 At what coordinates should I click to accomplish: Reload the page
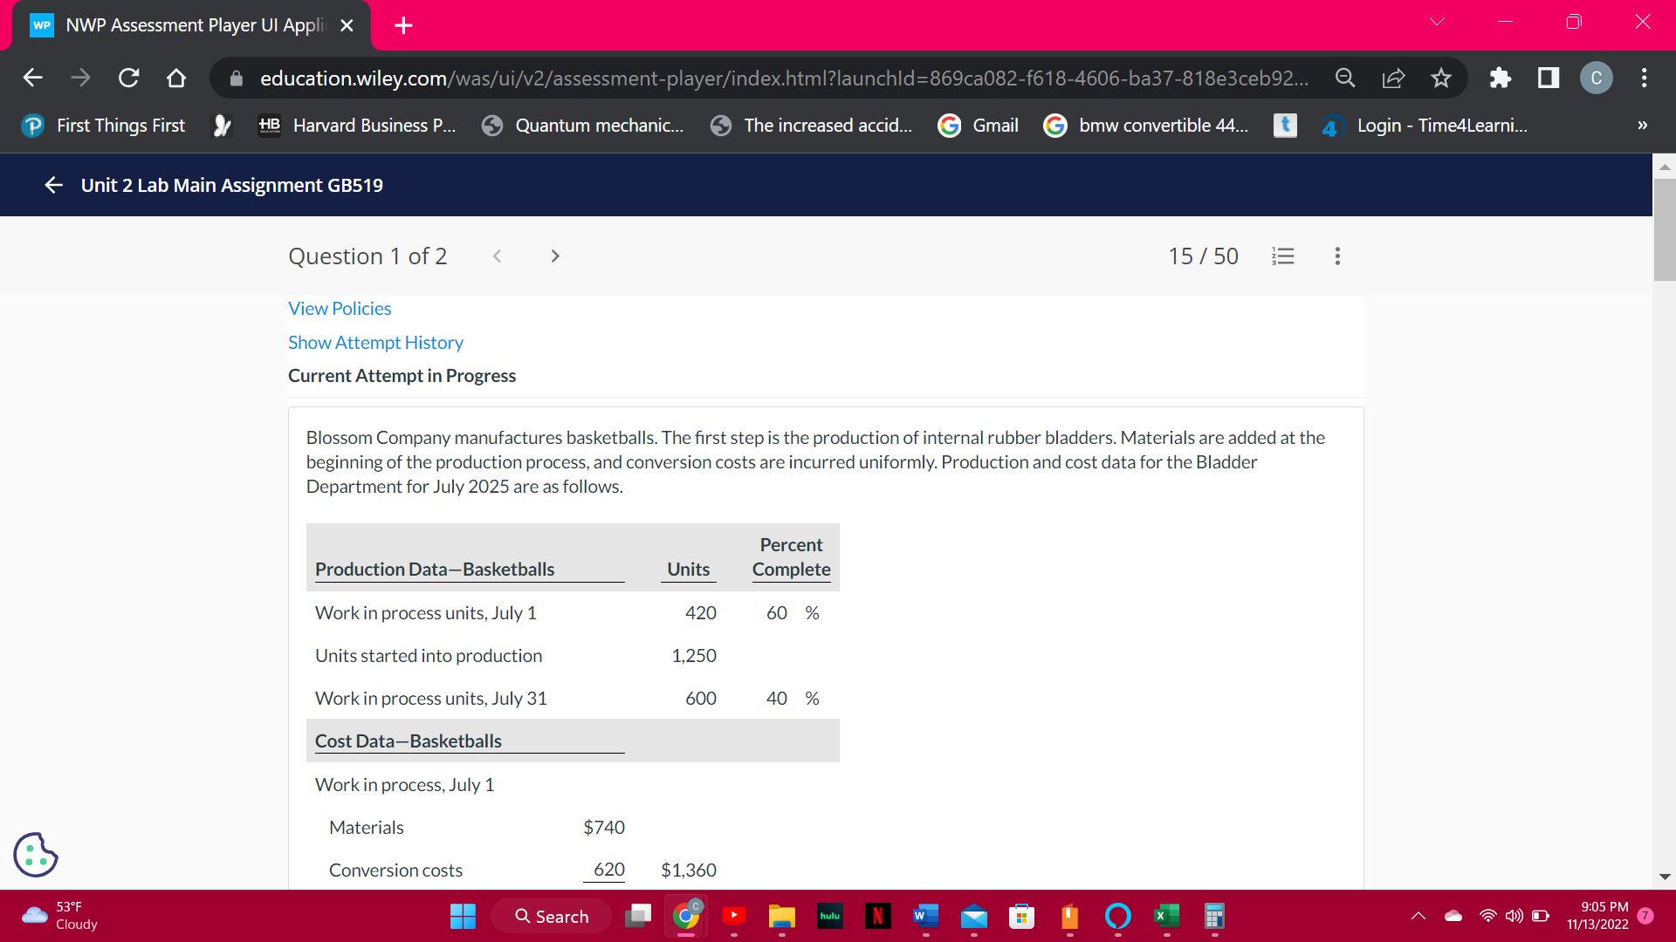pyautogui.click(x=129, y=78)
